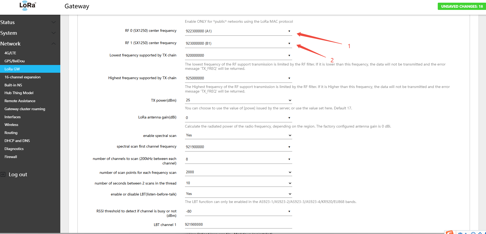The height and width of the screenshot is (234, 486).
Task: Open the TX power(dBm) dropdown
Action: pos(238,100)
